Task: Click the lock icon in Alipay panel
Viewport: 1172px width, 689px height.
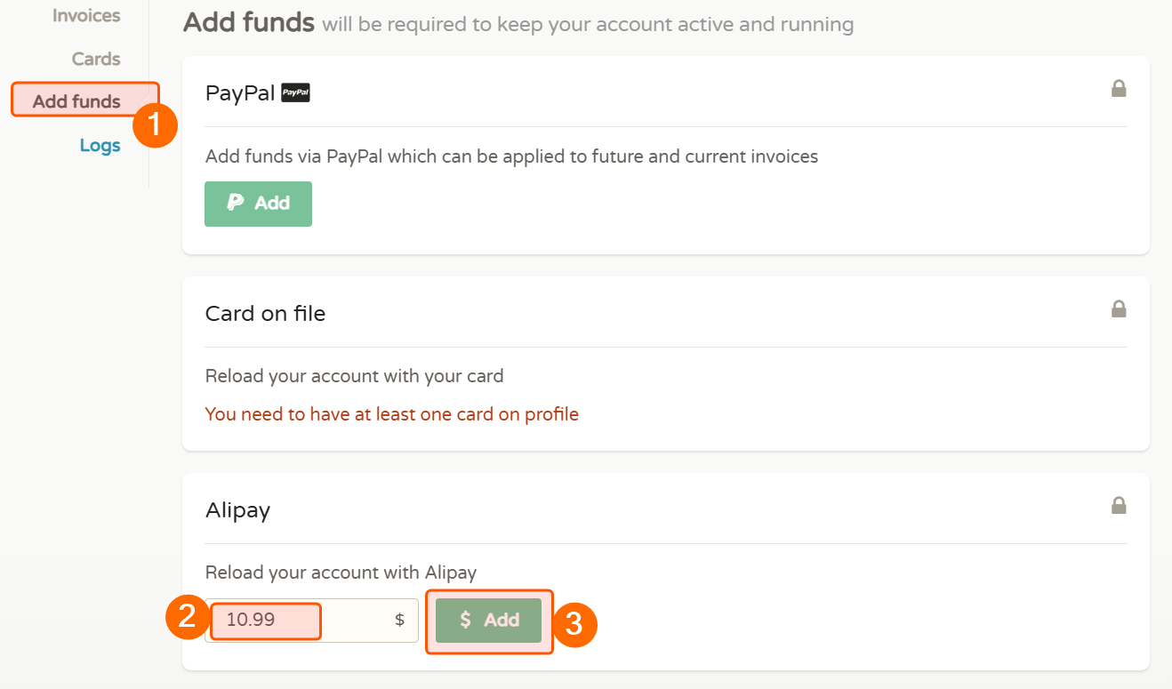Action: click(1119, 506)
